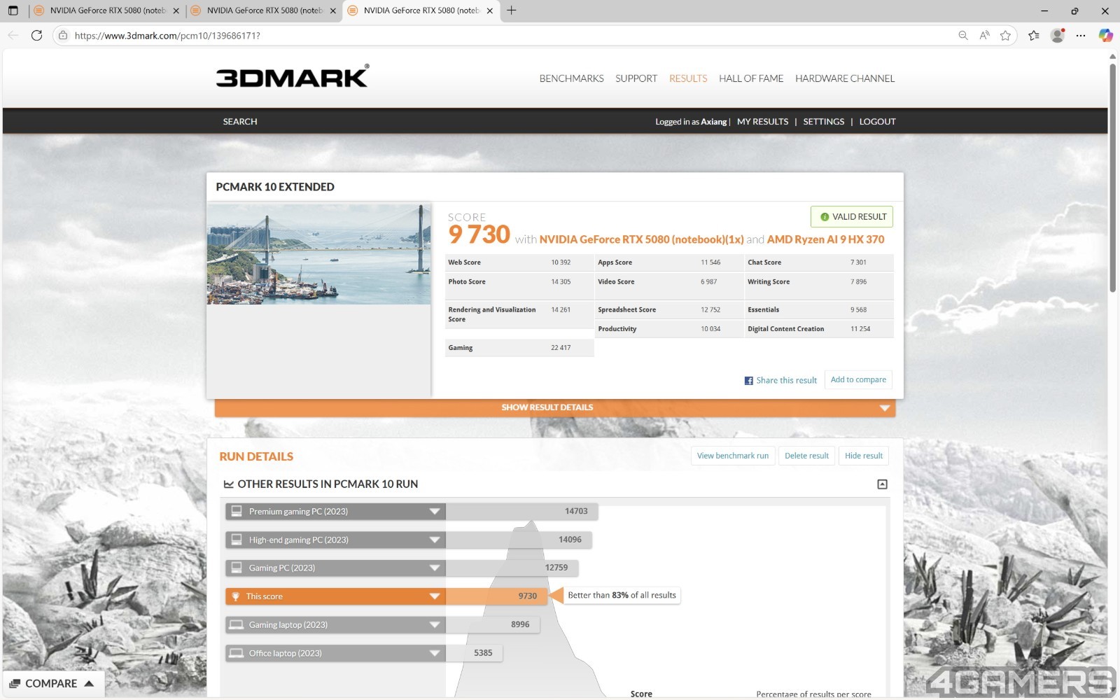Click the bridge benchmark thumbnail
Screen dimensions: 1120x700
tap(318, 254)
